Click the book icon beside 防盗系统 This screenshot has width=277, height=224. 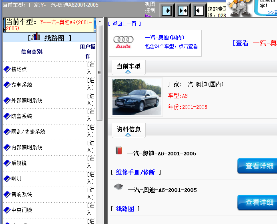point(7,116)
